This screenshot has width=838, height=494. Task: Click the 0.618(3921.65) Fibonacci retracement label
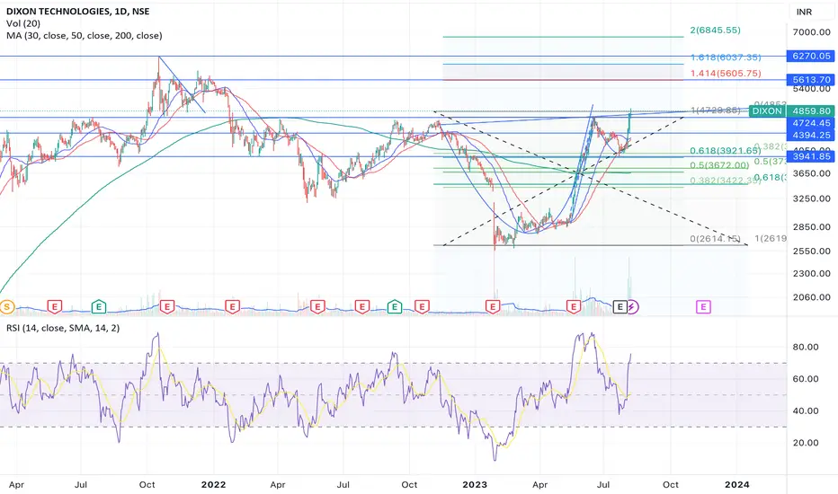coord(726,151)
